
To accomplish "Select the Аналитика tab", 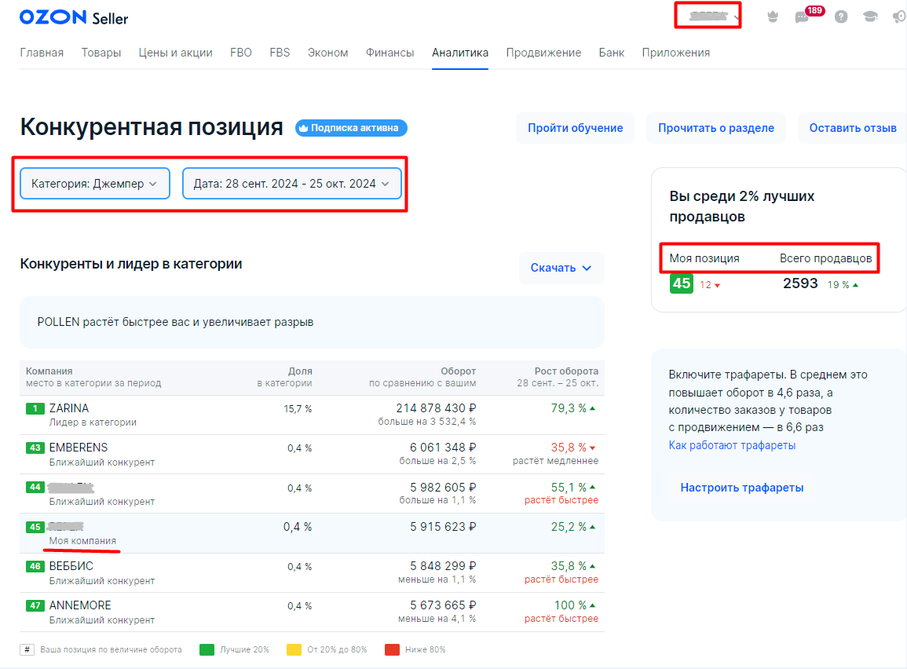I will [460, 53].
